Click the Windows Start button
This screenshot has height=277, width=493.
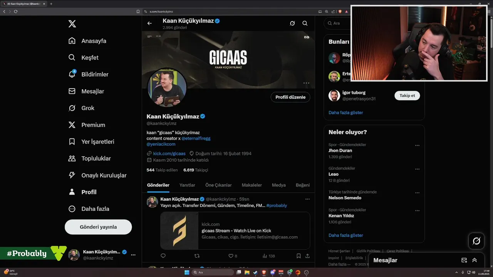[x=187, y=272]
